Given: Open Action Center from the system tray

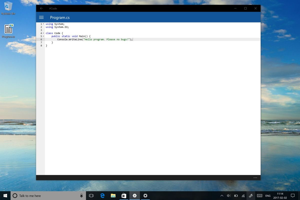Looking at the screenshot, I should [292, 196].
